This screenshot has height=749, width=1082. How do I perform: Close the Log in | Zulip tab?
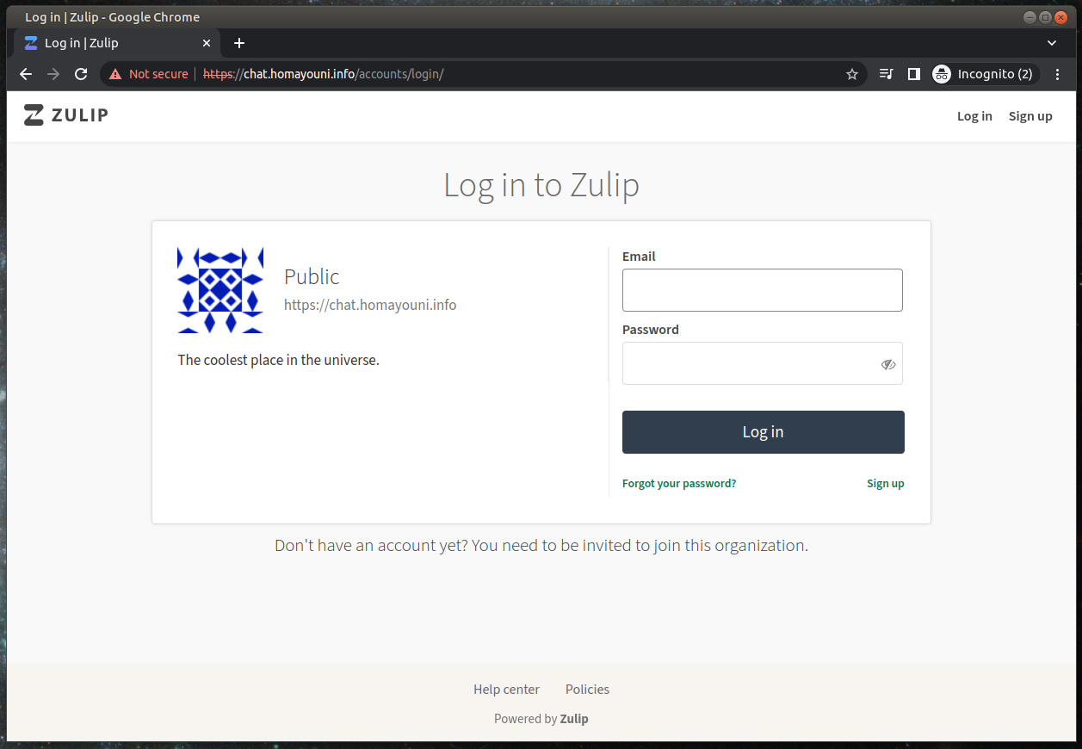pyautogui.click(x=207, y=43)
